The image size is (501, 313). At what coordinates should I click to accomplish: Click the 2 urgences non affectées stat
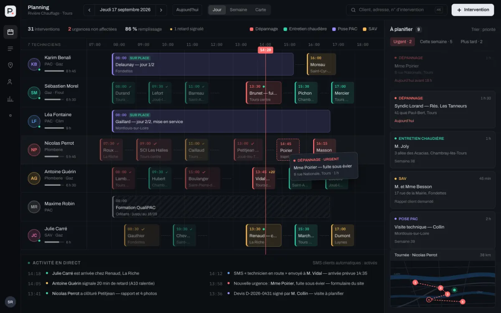click(x=92, y=29)
